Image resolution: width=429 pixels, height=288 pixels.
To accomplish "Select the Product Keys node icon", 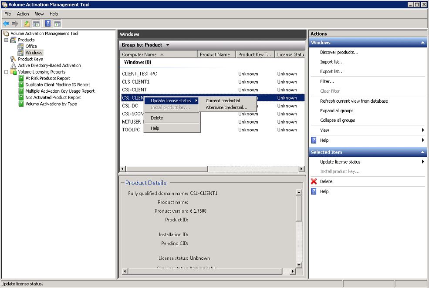I will tap(14, 59).
